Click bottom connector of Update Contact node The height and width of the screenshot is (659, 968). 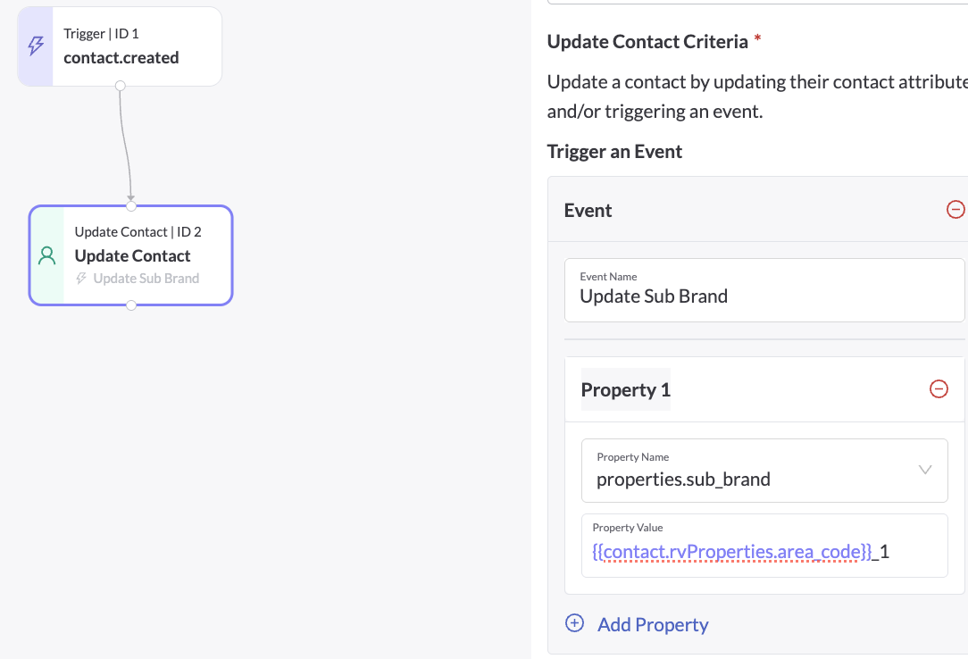[x=131, y=304]
